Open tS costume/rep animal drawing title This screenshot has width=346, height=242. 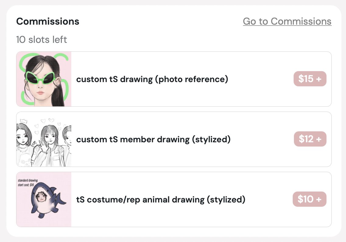tap(161, 199)
